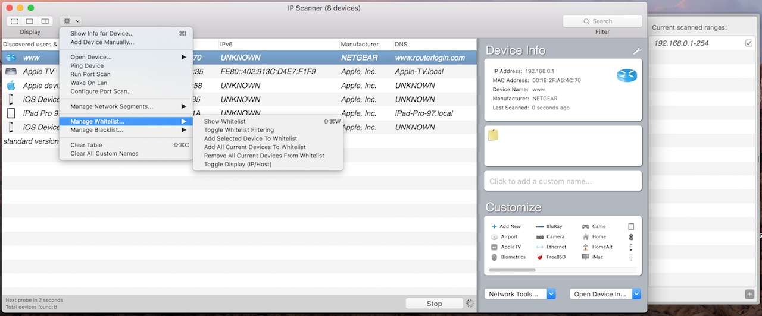Click the FE80::402:913C:D4E7:F1F9 IPv6 cell
This screenshot has width=762, height=316.
click(268, 71)
